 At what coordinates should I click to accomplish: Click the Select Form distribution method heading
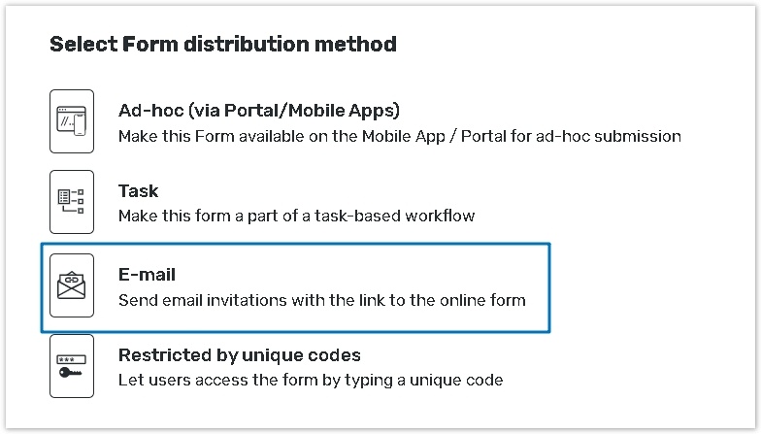pyautogui.click(x=222, y=44)
